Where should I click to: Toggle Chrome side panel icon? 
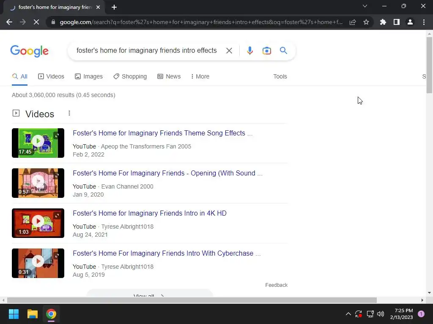tap(397, 22)
